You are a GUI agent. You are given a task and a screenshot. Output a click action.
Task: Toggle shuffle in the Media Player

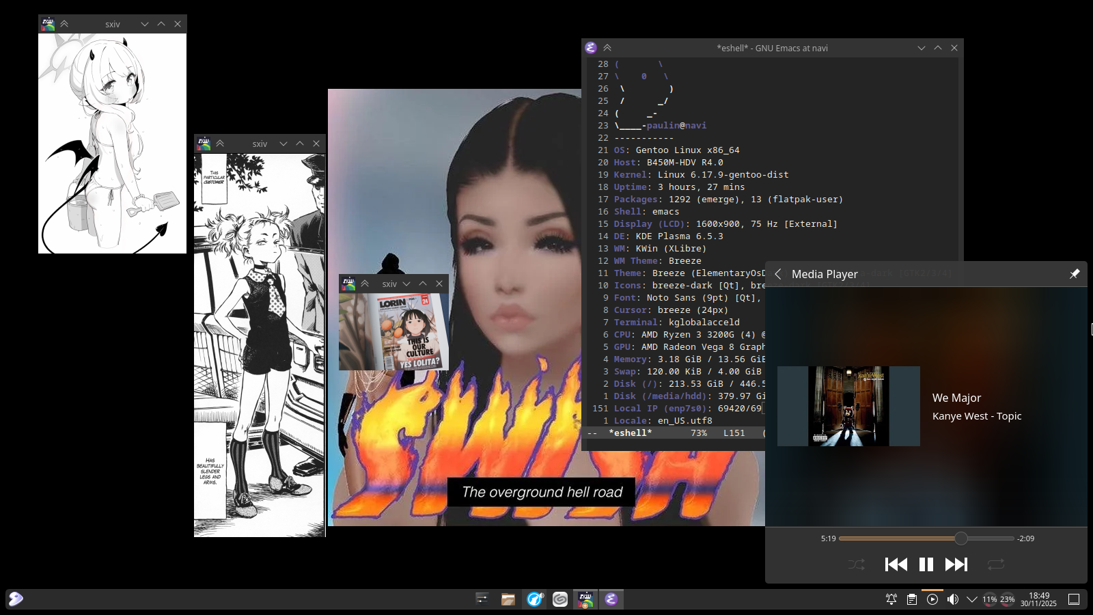[856, 564]
